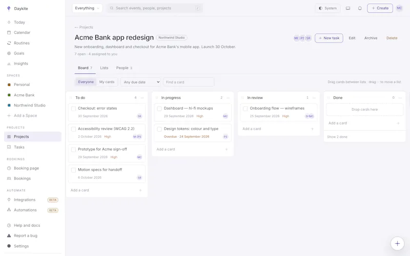Open the MC user avatar menu
The height and width of the screenshot is (256, 410).
(x=399, y=8)
